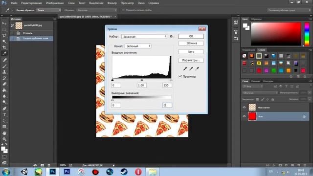Open the sample size Точка dropdown
313x176 pixels.
tap(49, 10)
